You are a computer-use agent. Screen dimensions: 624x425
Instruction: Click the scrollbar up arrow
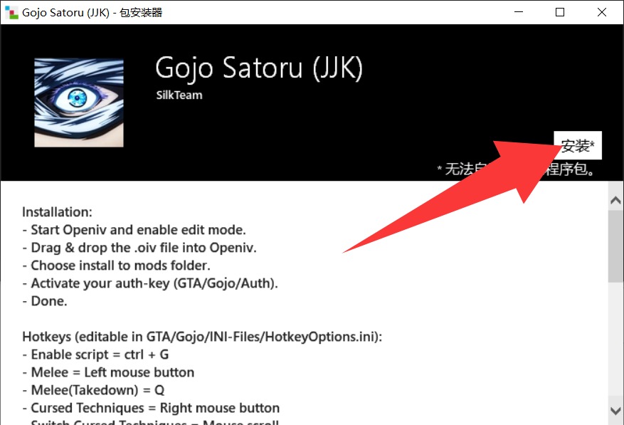click(x=615, y=201)
